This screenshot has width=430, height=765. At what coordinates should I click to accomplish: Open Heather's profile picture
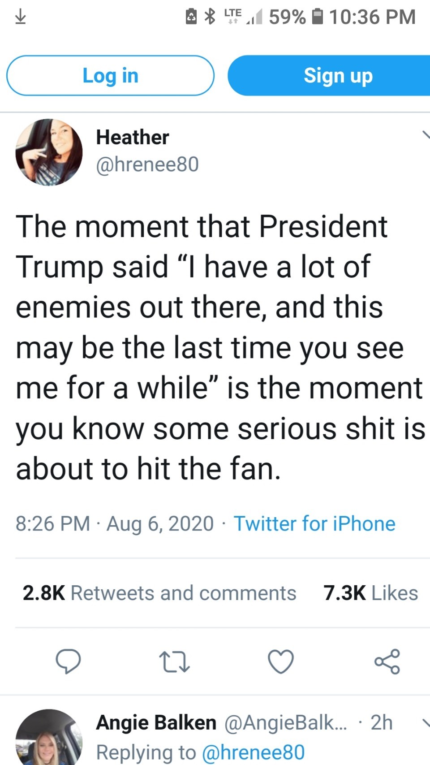coord(49,152)
